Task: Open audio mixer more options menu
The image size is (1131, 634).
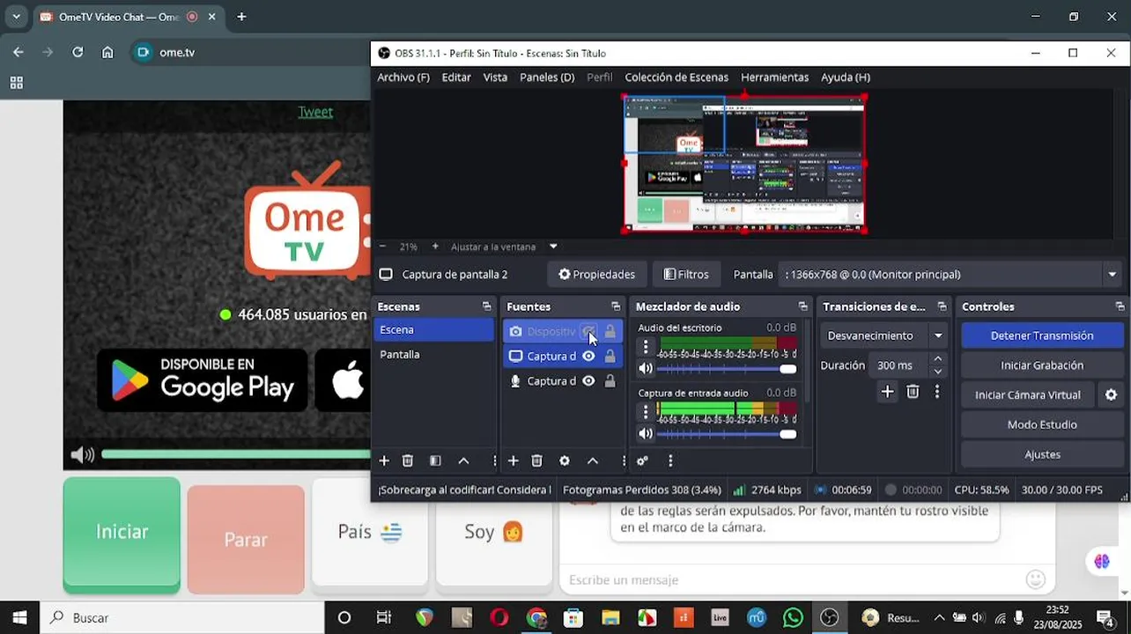Action: pos(670,461)
